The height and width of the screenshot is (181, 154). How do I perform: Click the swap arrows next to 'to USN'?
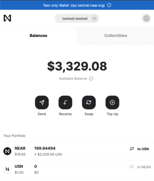pyautogui.click(x=132, y=149)
